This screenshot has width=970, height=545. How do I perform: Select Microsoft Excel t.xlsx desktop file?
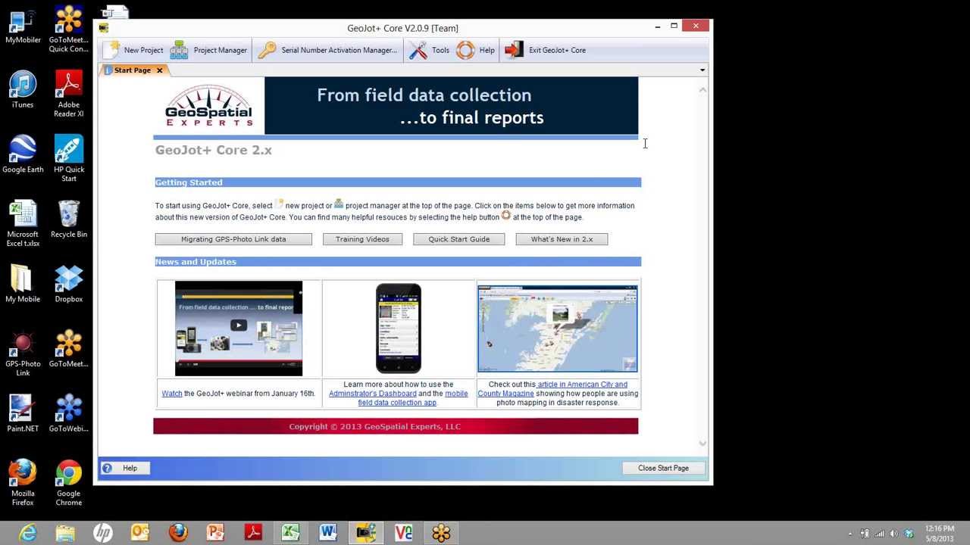[x=23, y=223]
